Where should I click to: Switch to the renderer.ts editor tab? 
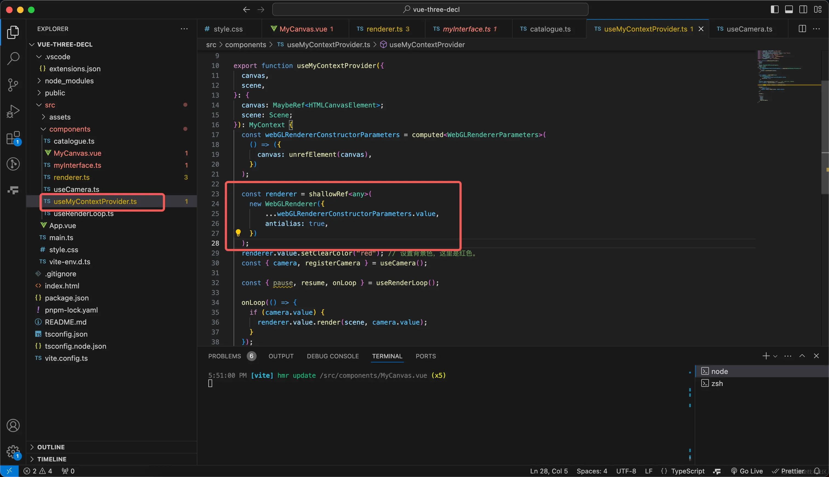tap(384, 29)
